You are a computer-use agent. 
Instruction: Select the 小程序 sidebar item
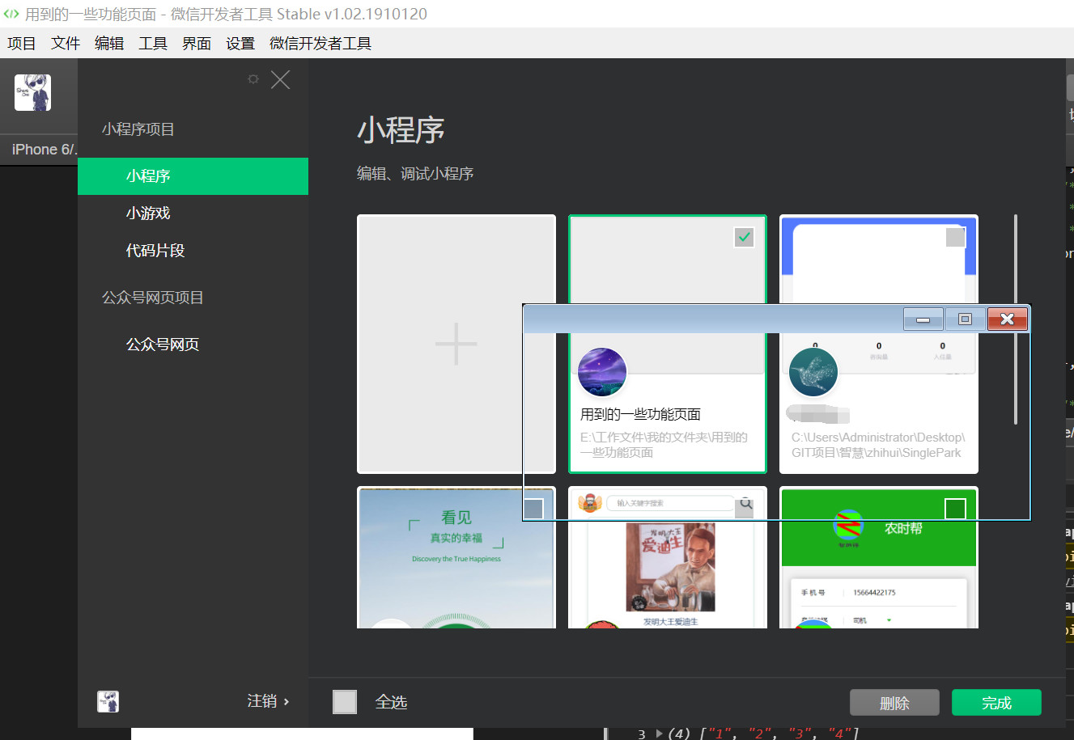coord(193,176)
